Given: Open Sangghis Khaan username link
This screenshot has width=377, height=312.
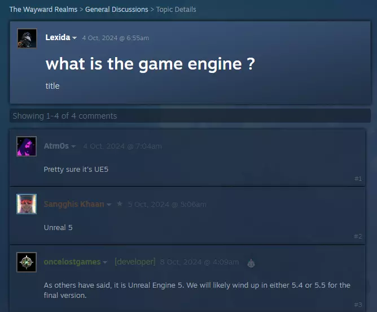Looking at the screenshot, I should (74, 204).
